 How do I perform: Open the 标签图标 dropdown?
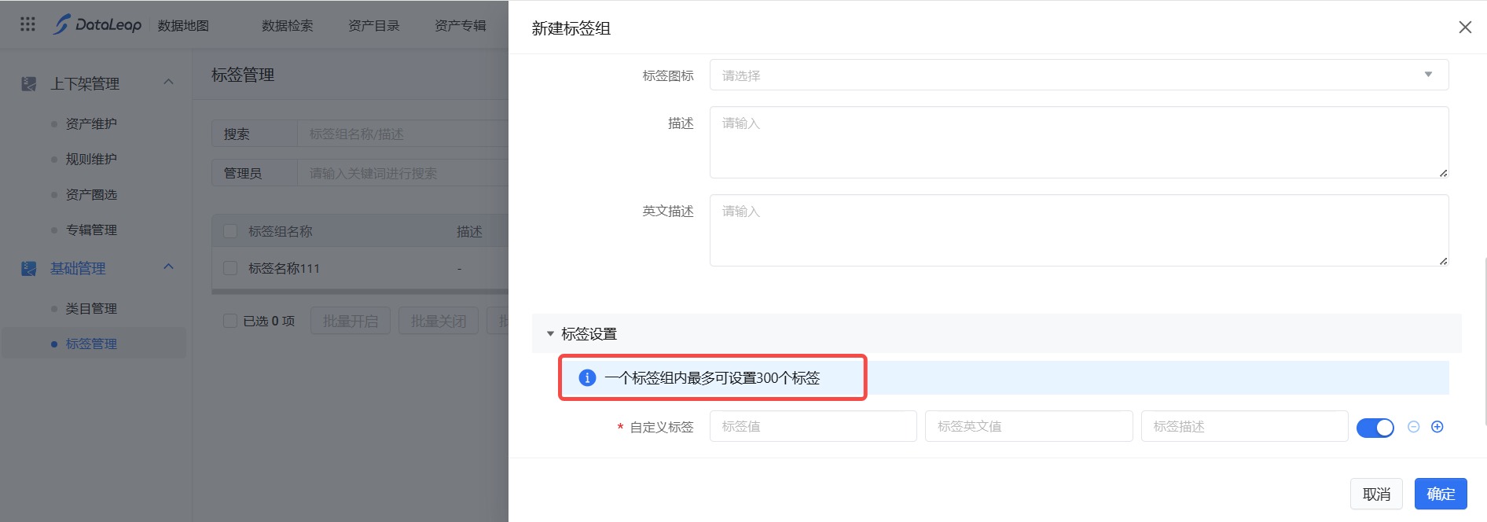pyautogui.click(x=1078, y=75)
